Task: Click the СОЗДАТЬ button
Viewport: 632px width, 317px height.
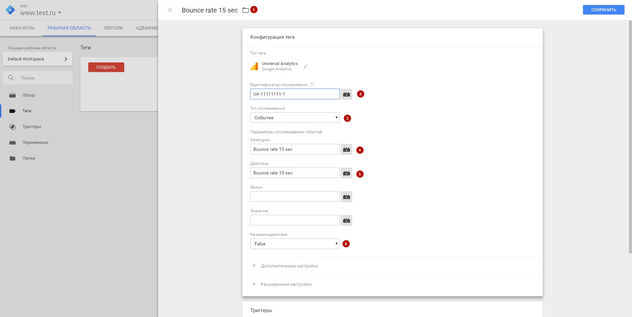Action: (106, 67)
